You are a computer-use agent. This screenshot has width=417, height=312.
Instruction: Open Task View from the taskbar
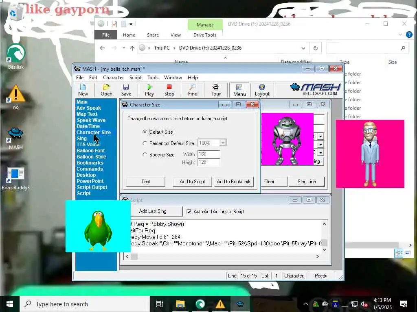point(159,304)
